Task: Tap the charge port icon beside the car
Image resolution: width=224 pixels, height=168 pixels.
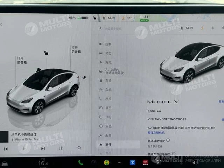Action: [84, 78]
